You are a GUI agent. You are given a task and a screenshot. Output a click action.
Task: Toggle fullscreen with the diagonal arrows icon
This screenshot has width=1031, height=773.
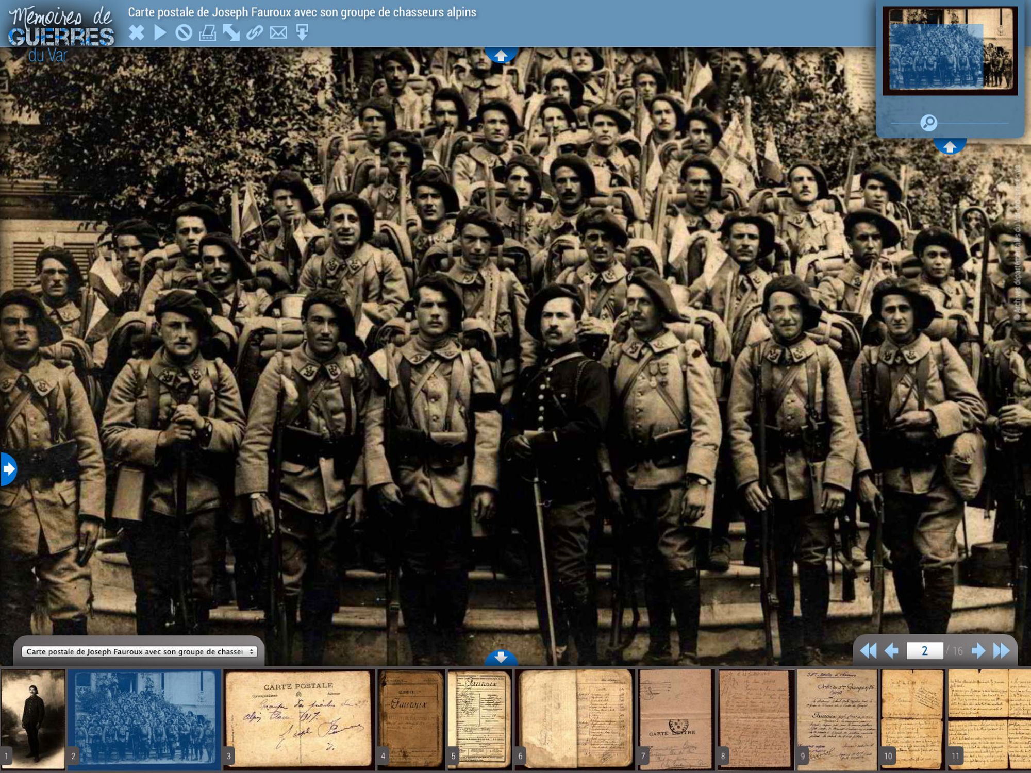tap(231, 33)
